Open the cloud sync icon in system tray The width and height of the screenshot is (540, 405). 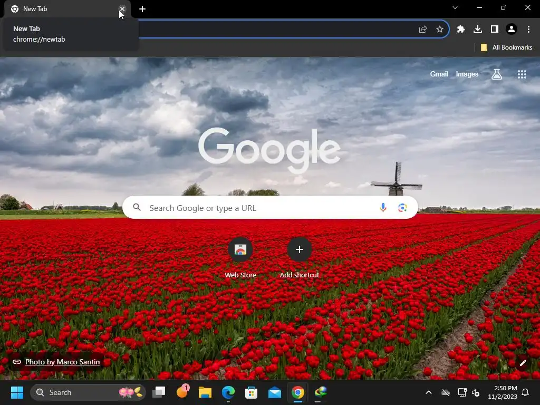446,392
